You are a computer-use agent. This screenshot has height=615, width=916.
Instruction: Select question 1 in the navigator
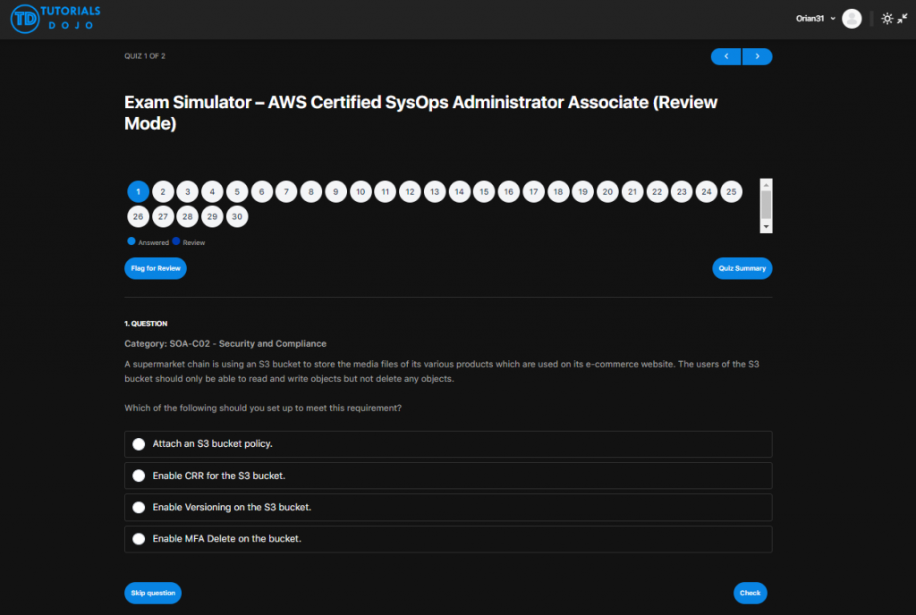[138, 191]
